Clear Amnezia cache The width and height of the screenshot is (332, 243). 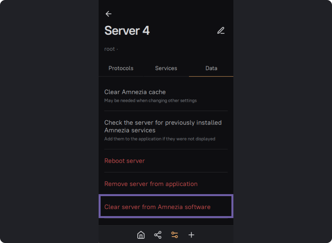pyautogui.click(x=135, y=92)
